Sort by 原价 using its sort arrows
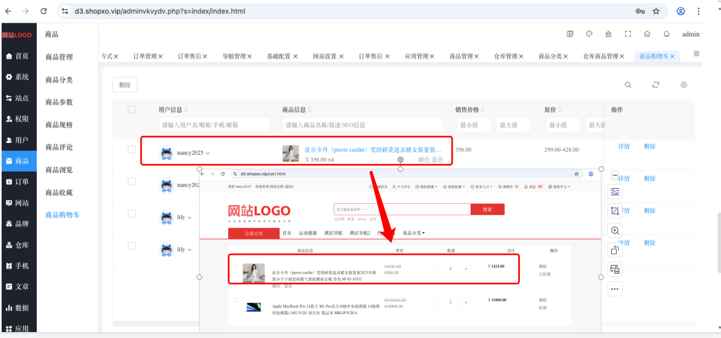This screenshot has height=338, width=721. [560, 110]
